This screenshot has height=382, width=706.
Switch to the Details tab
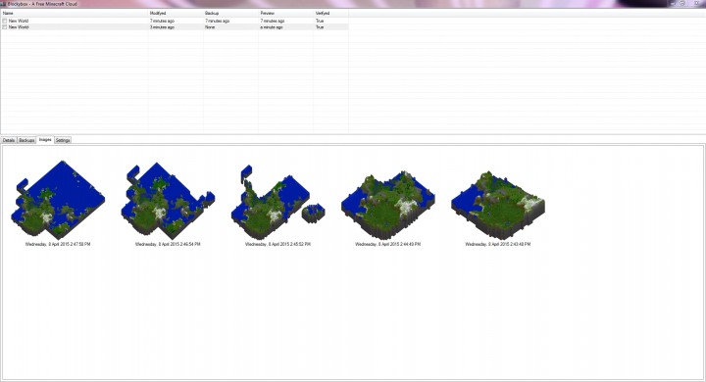click(x=9, y=140)
